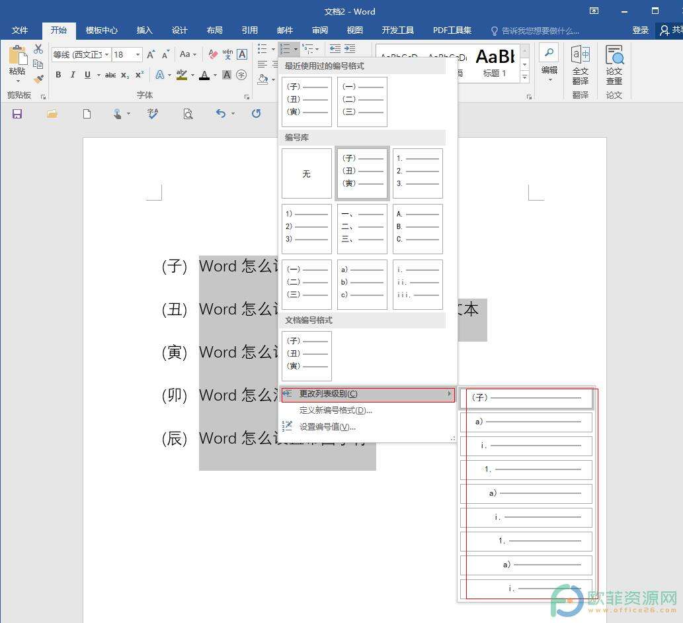683x623 pixels.
Task: Toggle Bold formatting
Action: click(58, 75)
